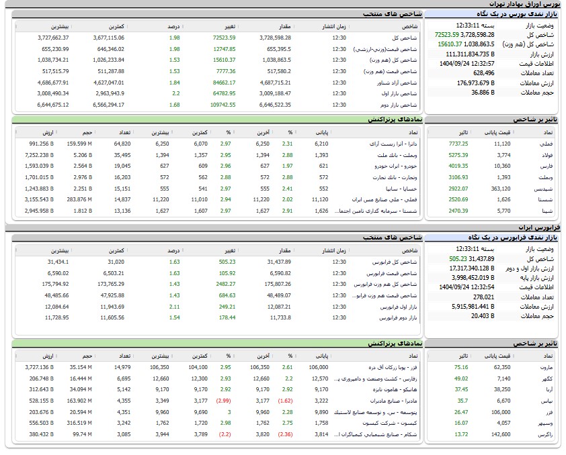Open the زاگرس symbol link
566x455 pixels.
[x=548, y=434]
